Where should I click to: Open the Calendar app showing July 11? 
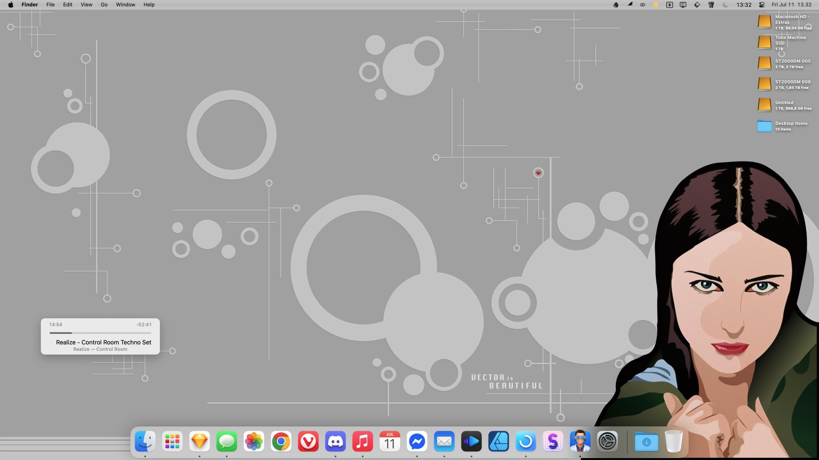(389, 442)
